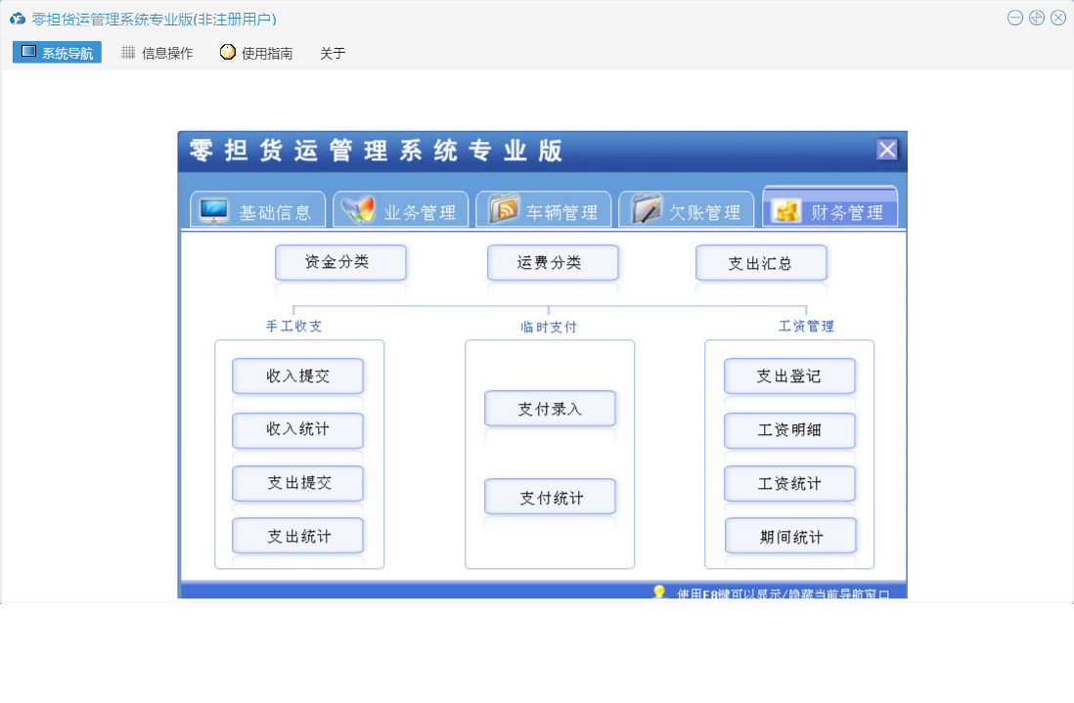Image resolution: width=1074 pixels, height=703 pixels.
Task: Click the 收入提交 button
Action: (297, 375)
